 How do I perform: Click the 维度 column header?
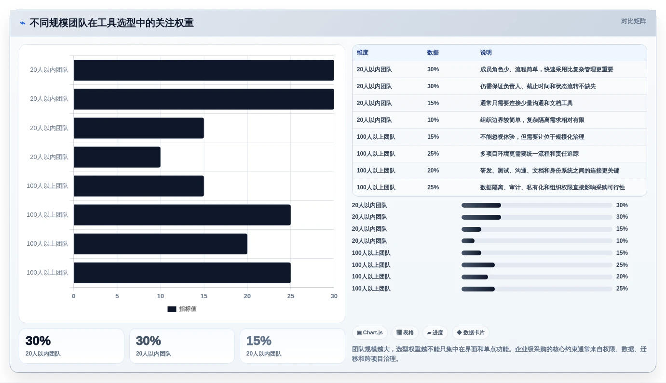click(x=363, y=53)
